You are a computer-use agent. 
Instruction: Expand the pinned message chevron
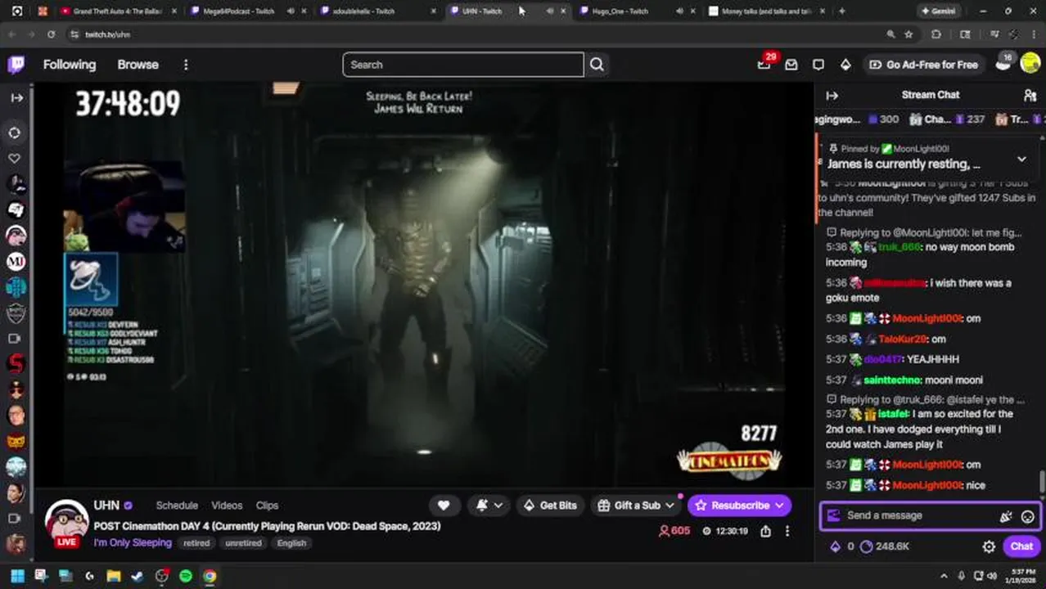1021,159
